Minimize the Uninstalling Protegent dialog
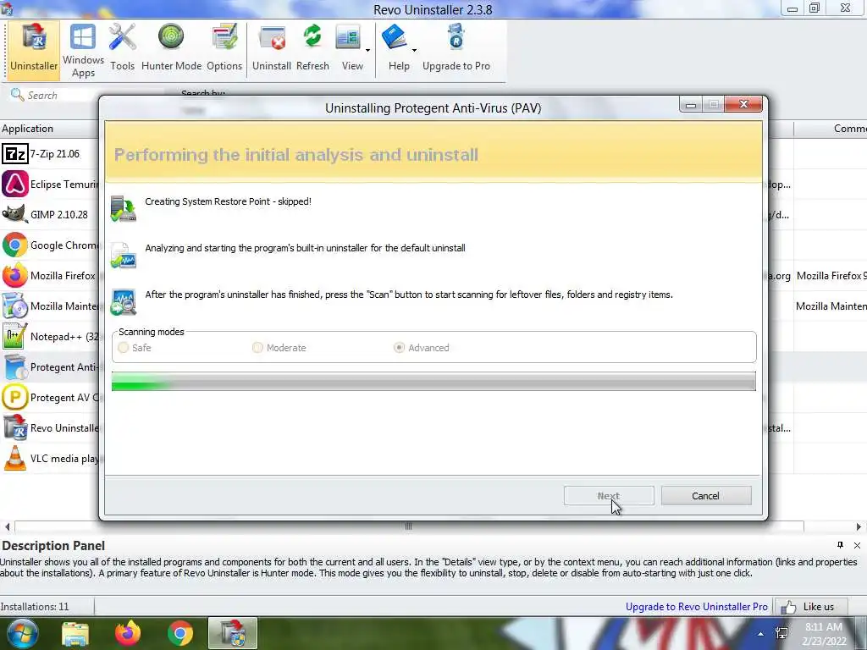867x650 pixels. coord(691,104)
